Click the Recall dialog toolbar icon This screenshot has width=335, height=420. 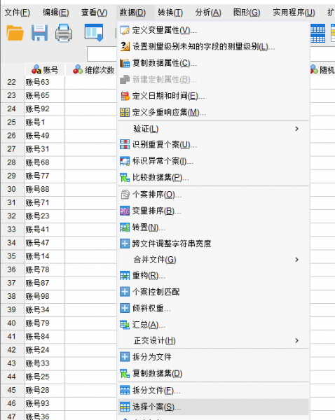94,33
